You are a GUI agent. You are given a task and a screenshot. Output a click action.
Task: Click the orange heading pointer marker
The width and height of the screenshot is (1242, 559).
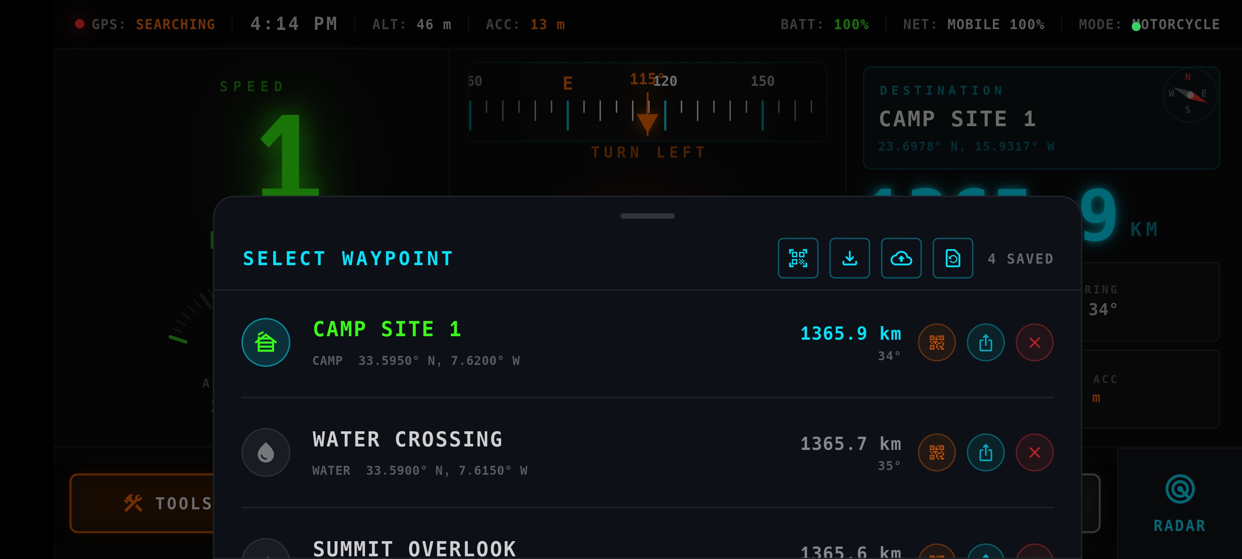(647, 123)
